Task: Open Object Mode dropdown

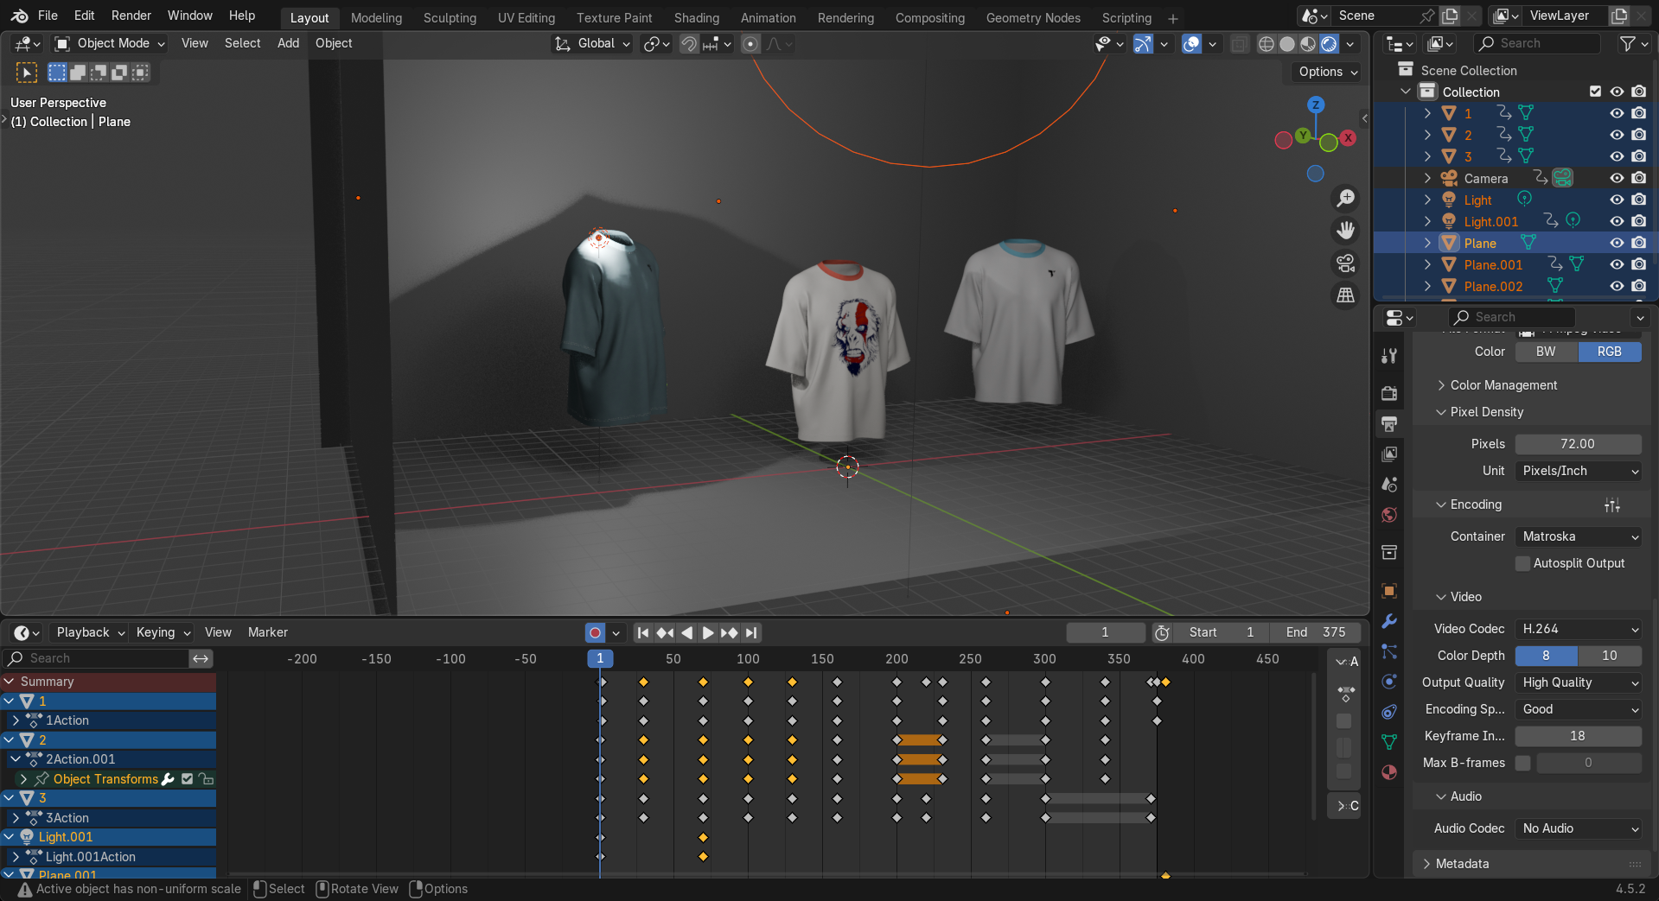Action: click(110, 43)
